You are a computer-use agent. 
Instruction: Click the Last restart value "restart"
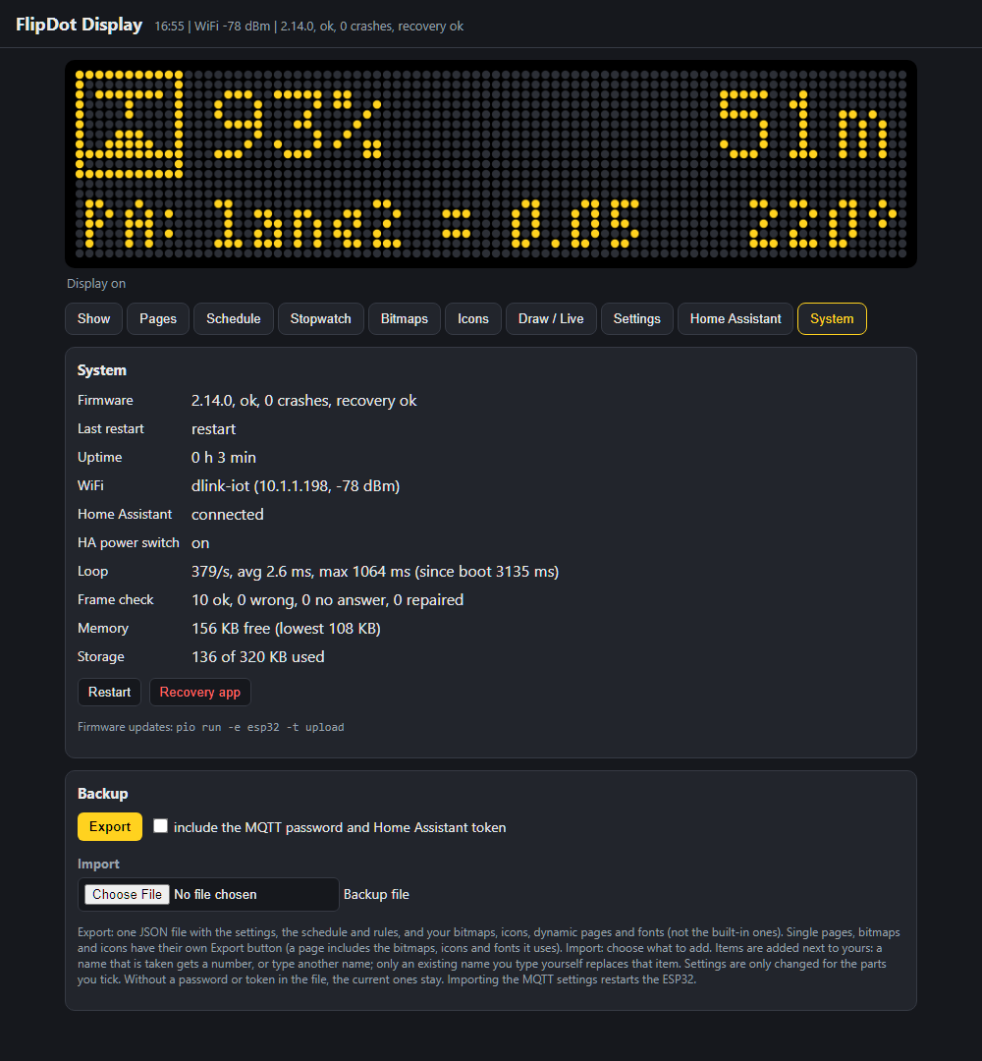pos(214,429)
